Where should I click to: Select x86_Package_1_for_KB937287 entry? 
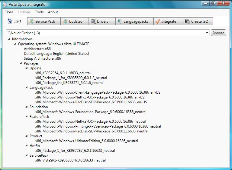[75, 151]
